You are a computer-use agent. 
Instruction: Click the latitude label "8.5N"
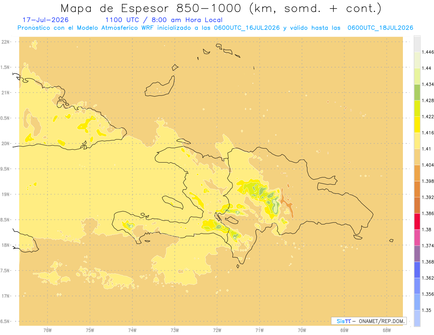[5, 220]
